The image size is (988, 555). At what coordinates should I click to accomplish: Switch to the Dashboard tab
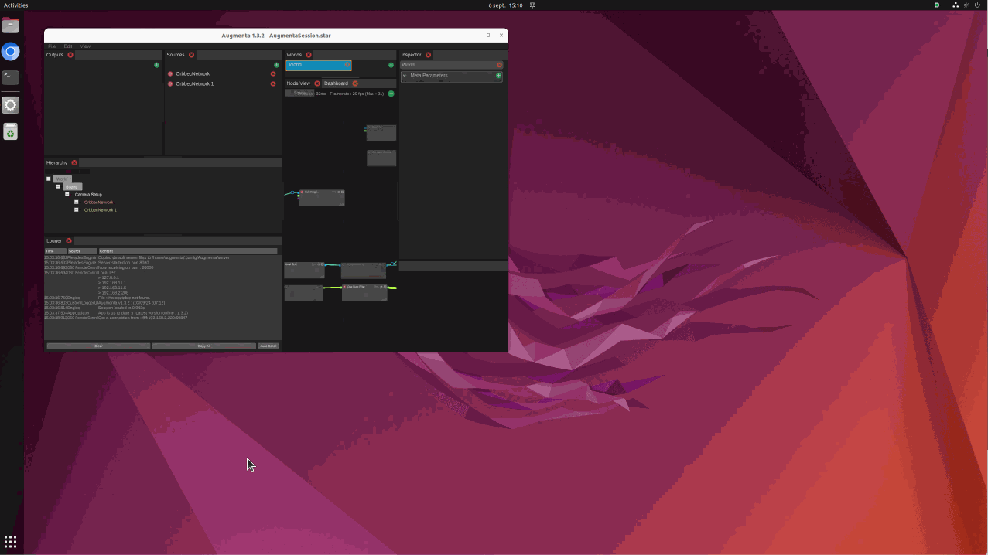tap(336, 83)
